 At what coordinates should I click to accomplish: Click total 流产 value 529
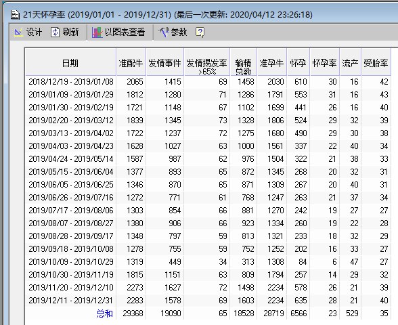[x=352, y=313]
